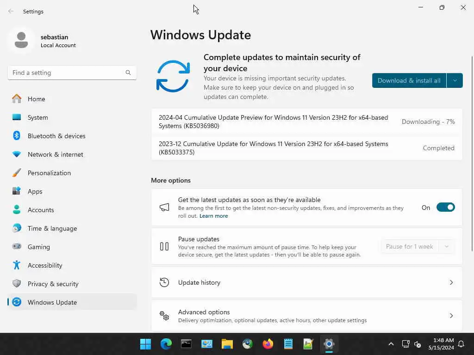474x355 pixels.
Task: Click the Network wifi icon in sidebar
Action: [x=17, y=154]
